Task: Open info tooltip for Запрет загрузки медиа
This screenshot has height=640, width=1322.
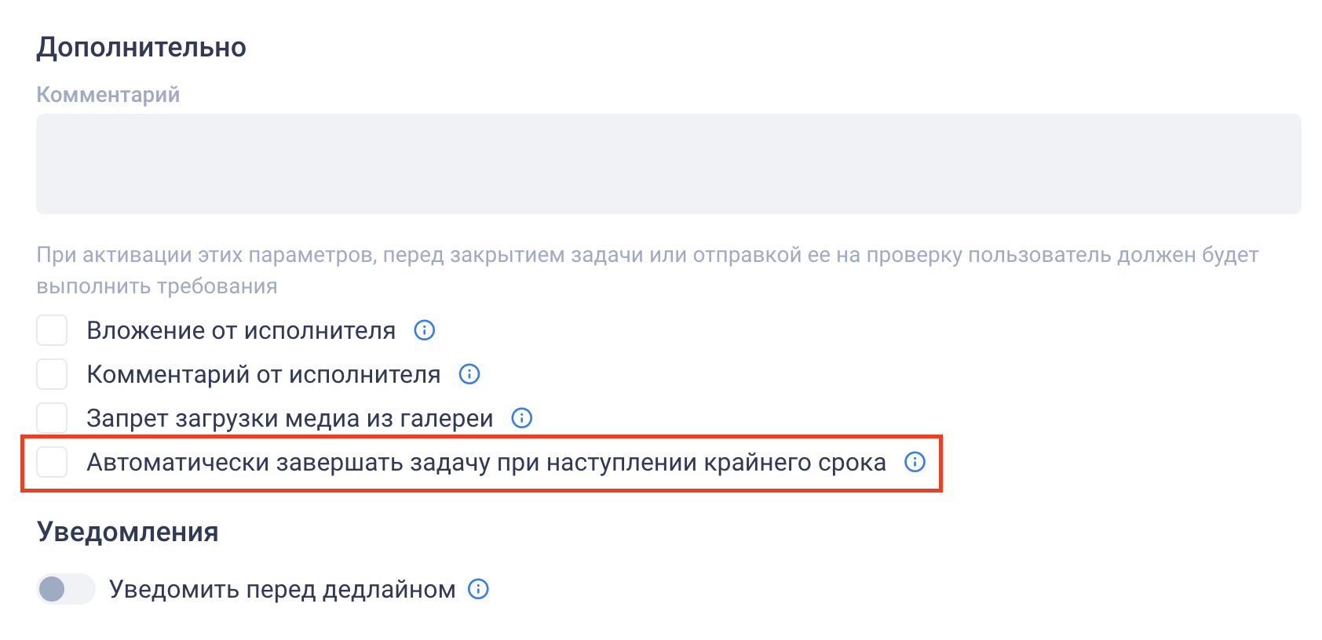Action: [x=522, y=418]
